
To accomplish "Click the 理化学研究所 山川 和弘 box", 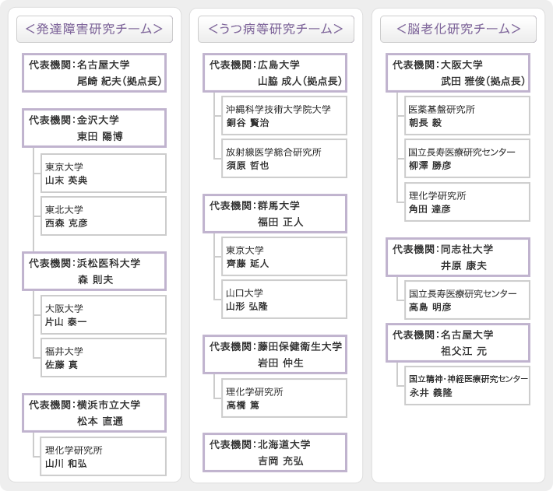I will tap(104, 457).
